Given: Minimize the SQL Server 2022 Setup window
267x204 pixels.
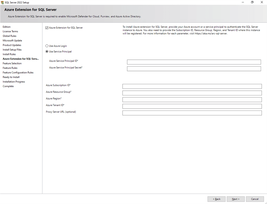Looking at the screenshot, I should tap(243, 2).
